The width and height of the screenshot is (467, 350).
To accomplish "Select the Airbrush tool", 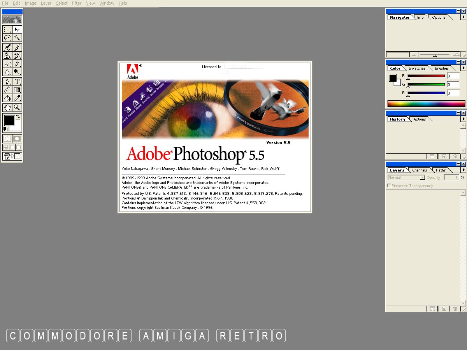I will (7, 47).
